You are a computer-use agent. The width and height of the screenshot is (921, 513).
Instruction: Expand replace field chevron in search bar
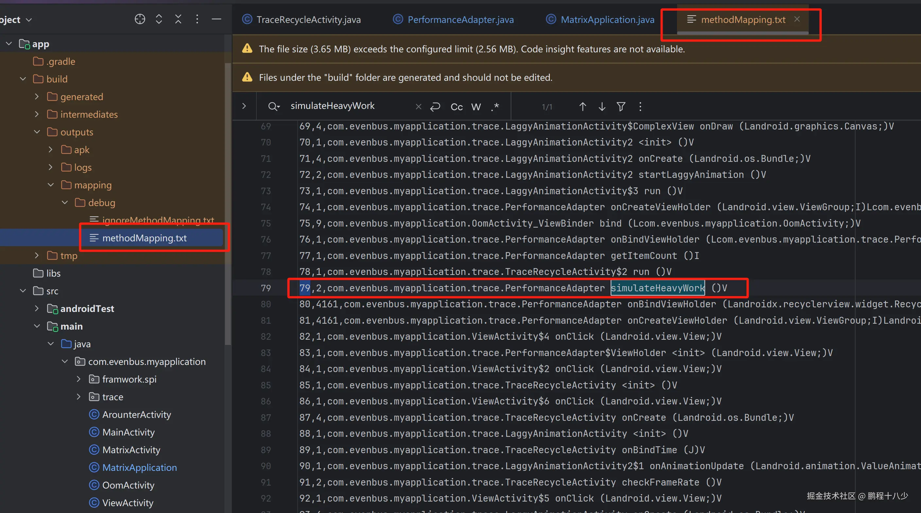click(244, 106)
